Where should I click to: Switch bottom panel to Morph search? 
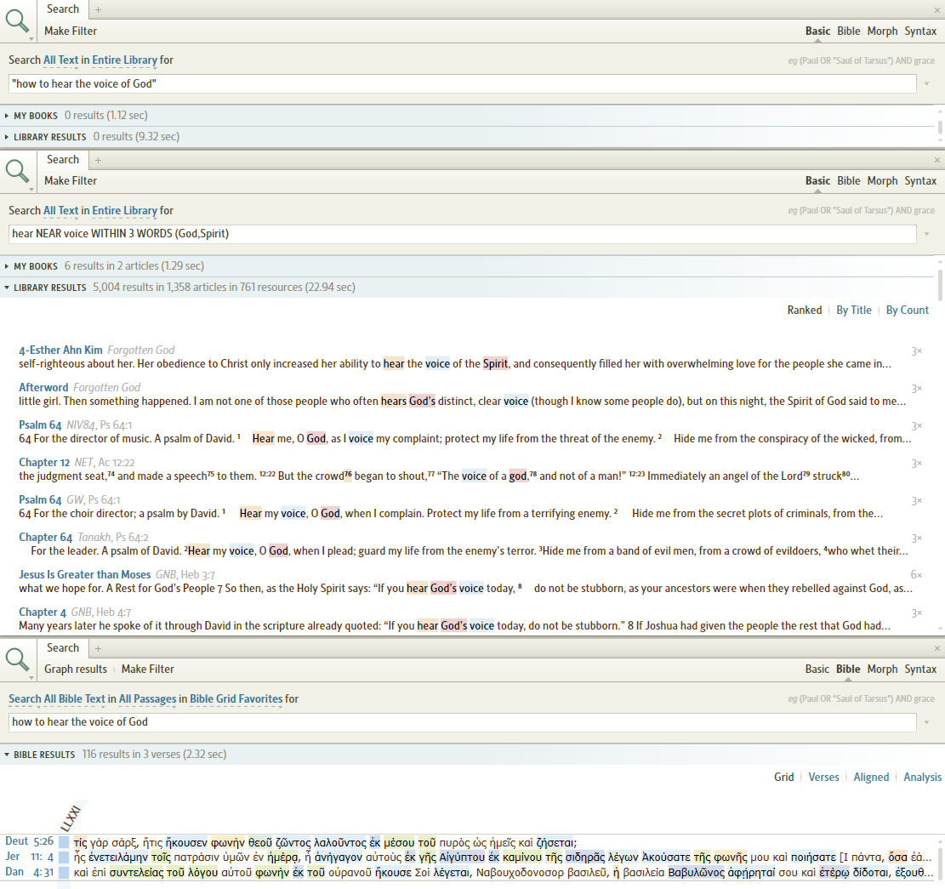click(882, 669)
